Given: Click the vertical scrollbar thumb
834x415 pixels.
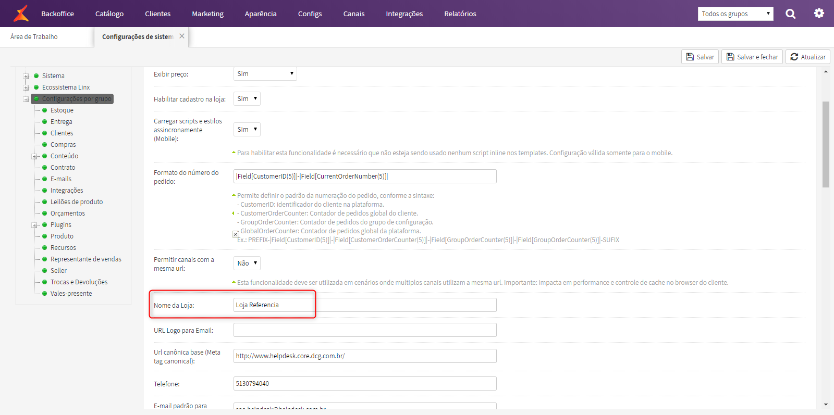Looking at the screenshot, I should [826, 144].
